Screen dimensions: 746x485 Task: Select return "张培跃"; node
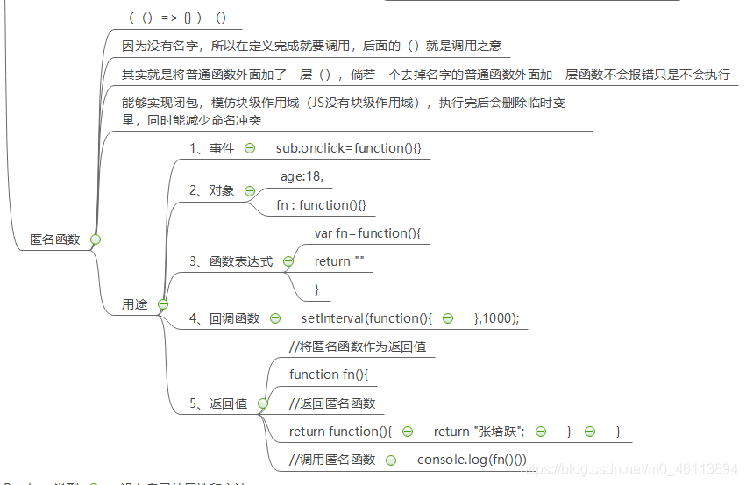[x=480, y=432]
